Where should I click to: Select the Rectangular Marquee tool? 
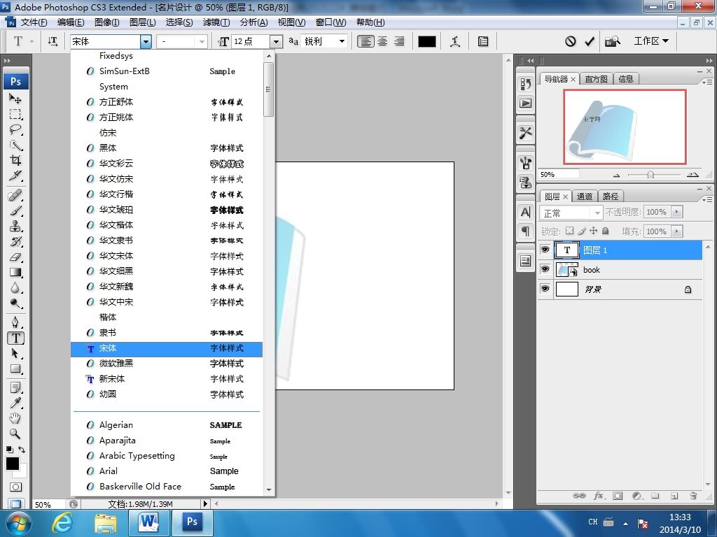pos(15,114)
